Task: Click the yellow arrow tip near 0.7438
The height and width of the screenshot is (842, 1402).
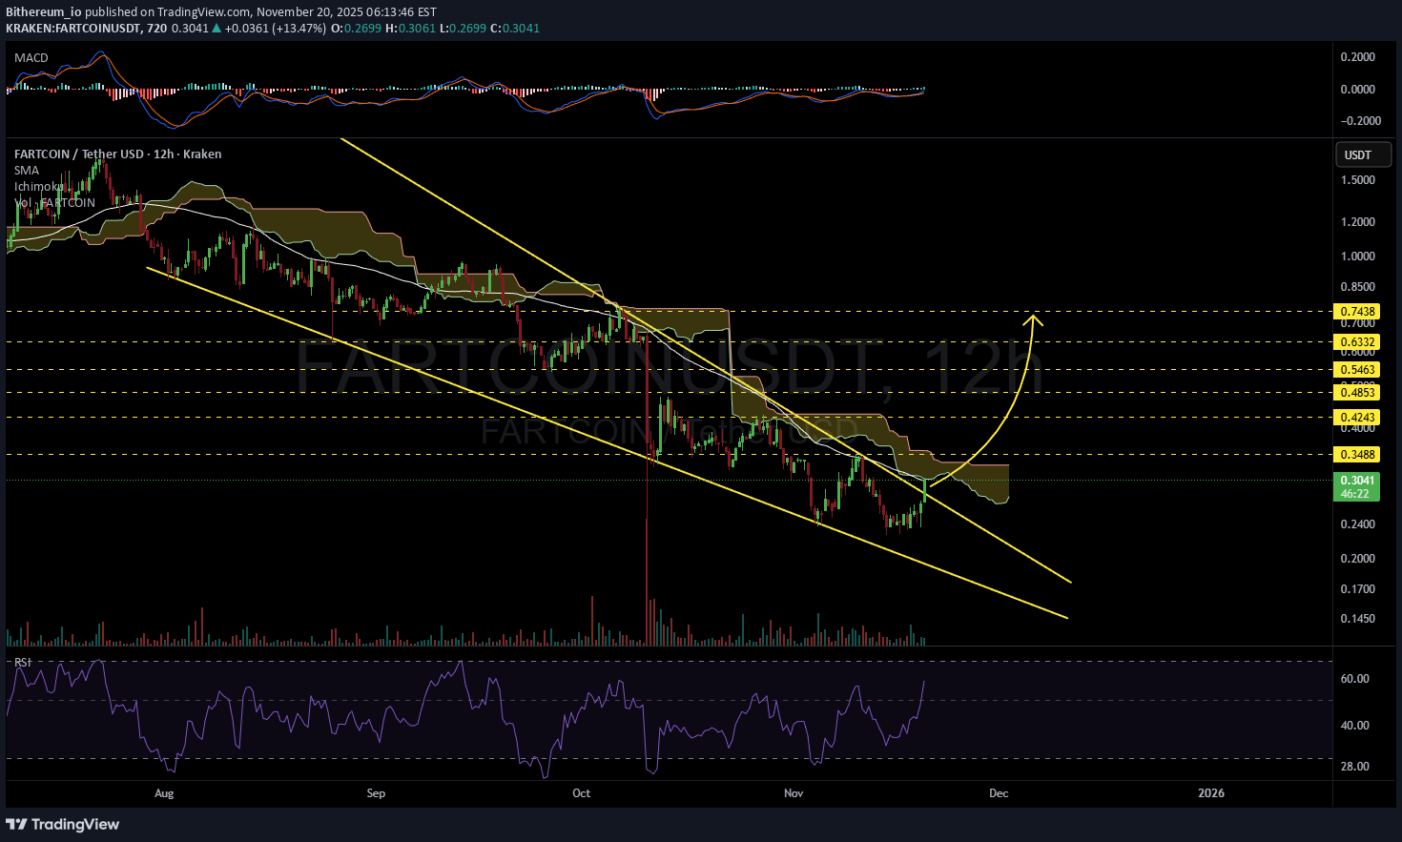Action: coord(1034,317)
